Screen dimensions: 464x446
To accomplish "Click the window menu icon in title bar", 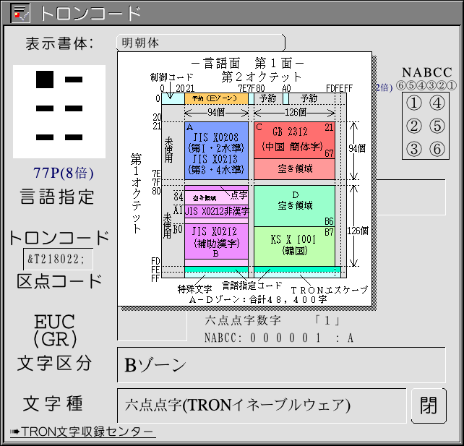I will (x=20, y=12).
